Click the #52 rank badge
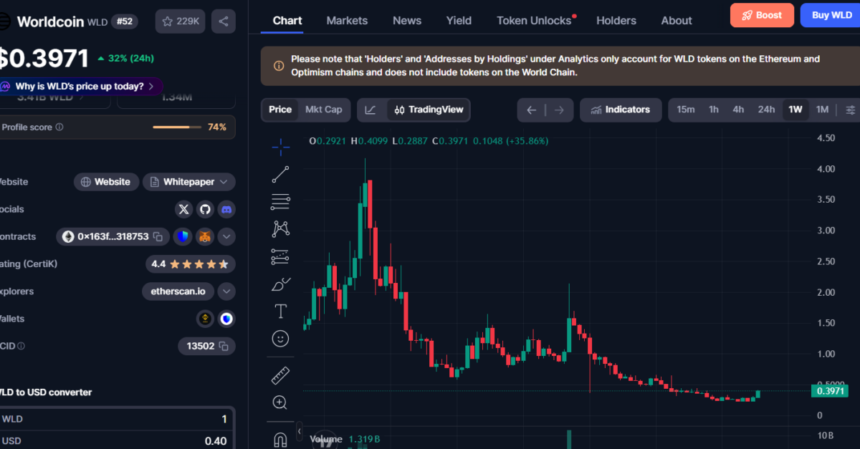Screen dimensions: 860x449 [125, 21]
